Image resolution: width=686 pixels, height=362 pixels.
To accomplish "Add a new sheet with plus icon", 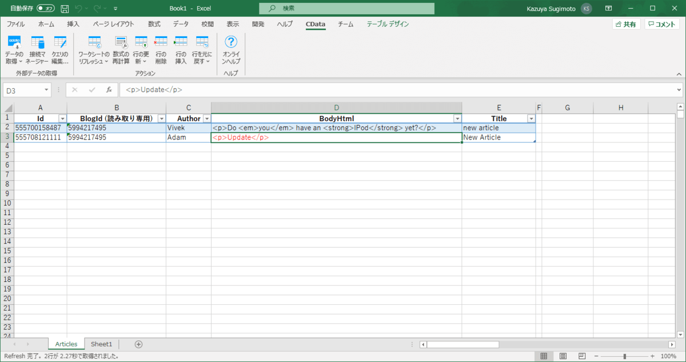I will click(138, 344).
